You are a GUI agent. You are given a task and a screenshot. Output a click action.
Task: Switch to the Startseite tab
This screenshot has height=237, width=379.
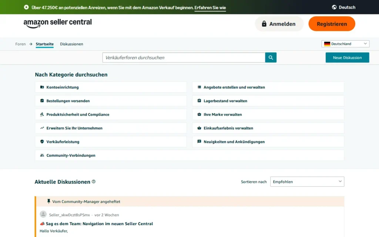pyautogui.click(x=45, y=44)
